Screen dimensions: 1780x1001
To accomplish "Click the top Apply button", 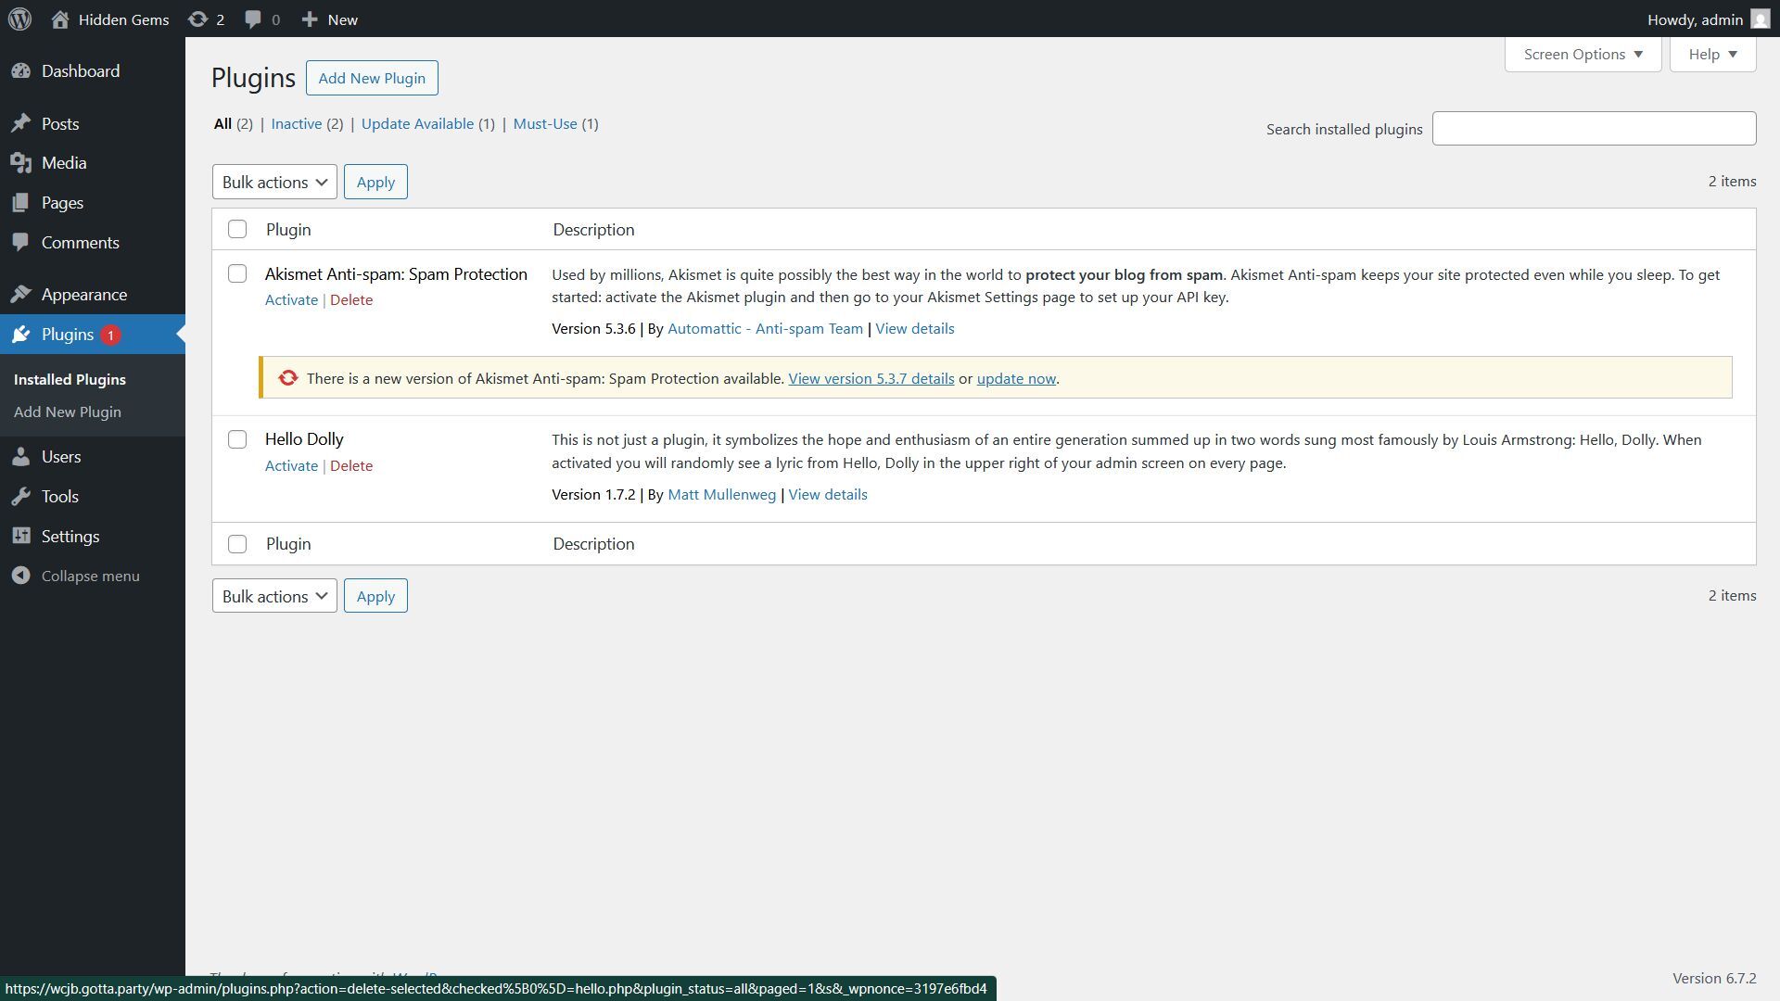I will tap(375, 182).
